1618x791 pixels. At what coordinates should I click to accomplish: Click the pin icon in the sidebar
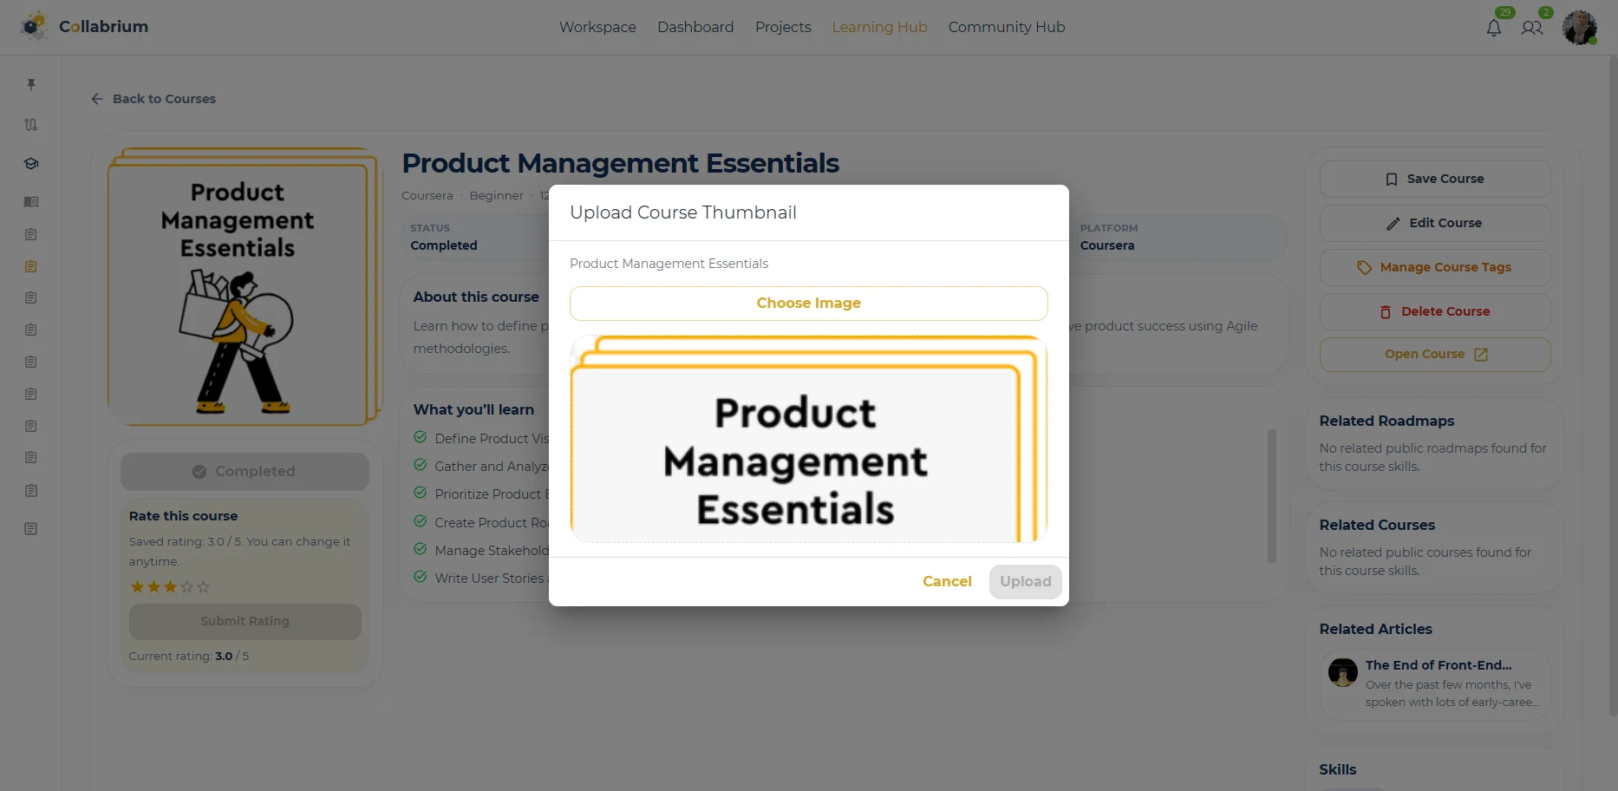point(31,84)
